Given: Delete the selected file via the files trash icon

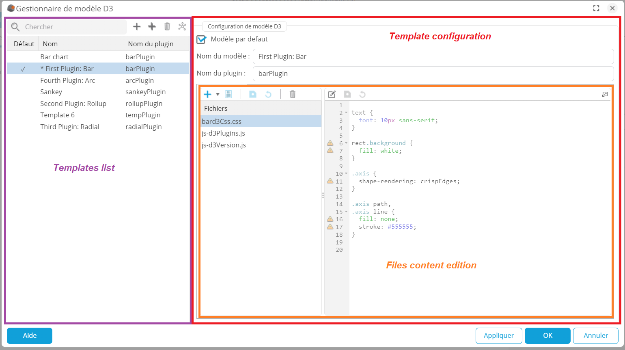Looking at the screenshot, I should [x=292, y=94].
